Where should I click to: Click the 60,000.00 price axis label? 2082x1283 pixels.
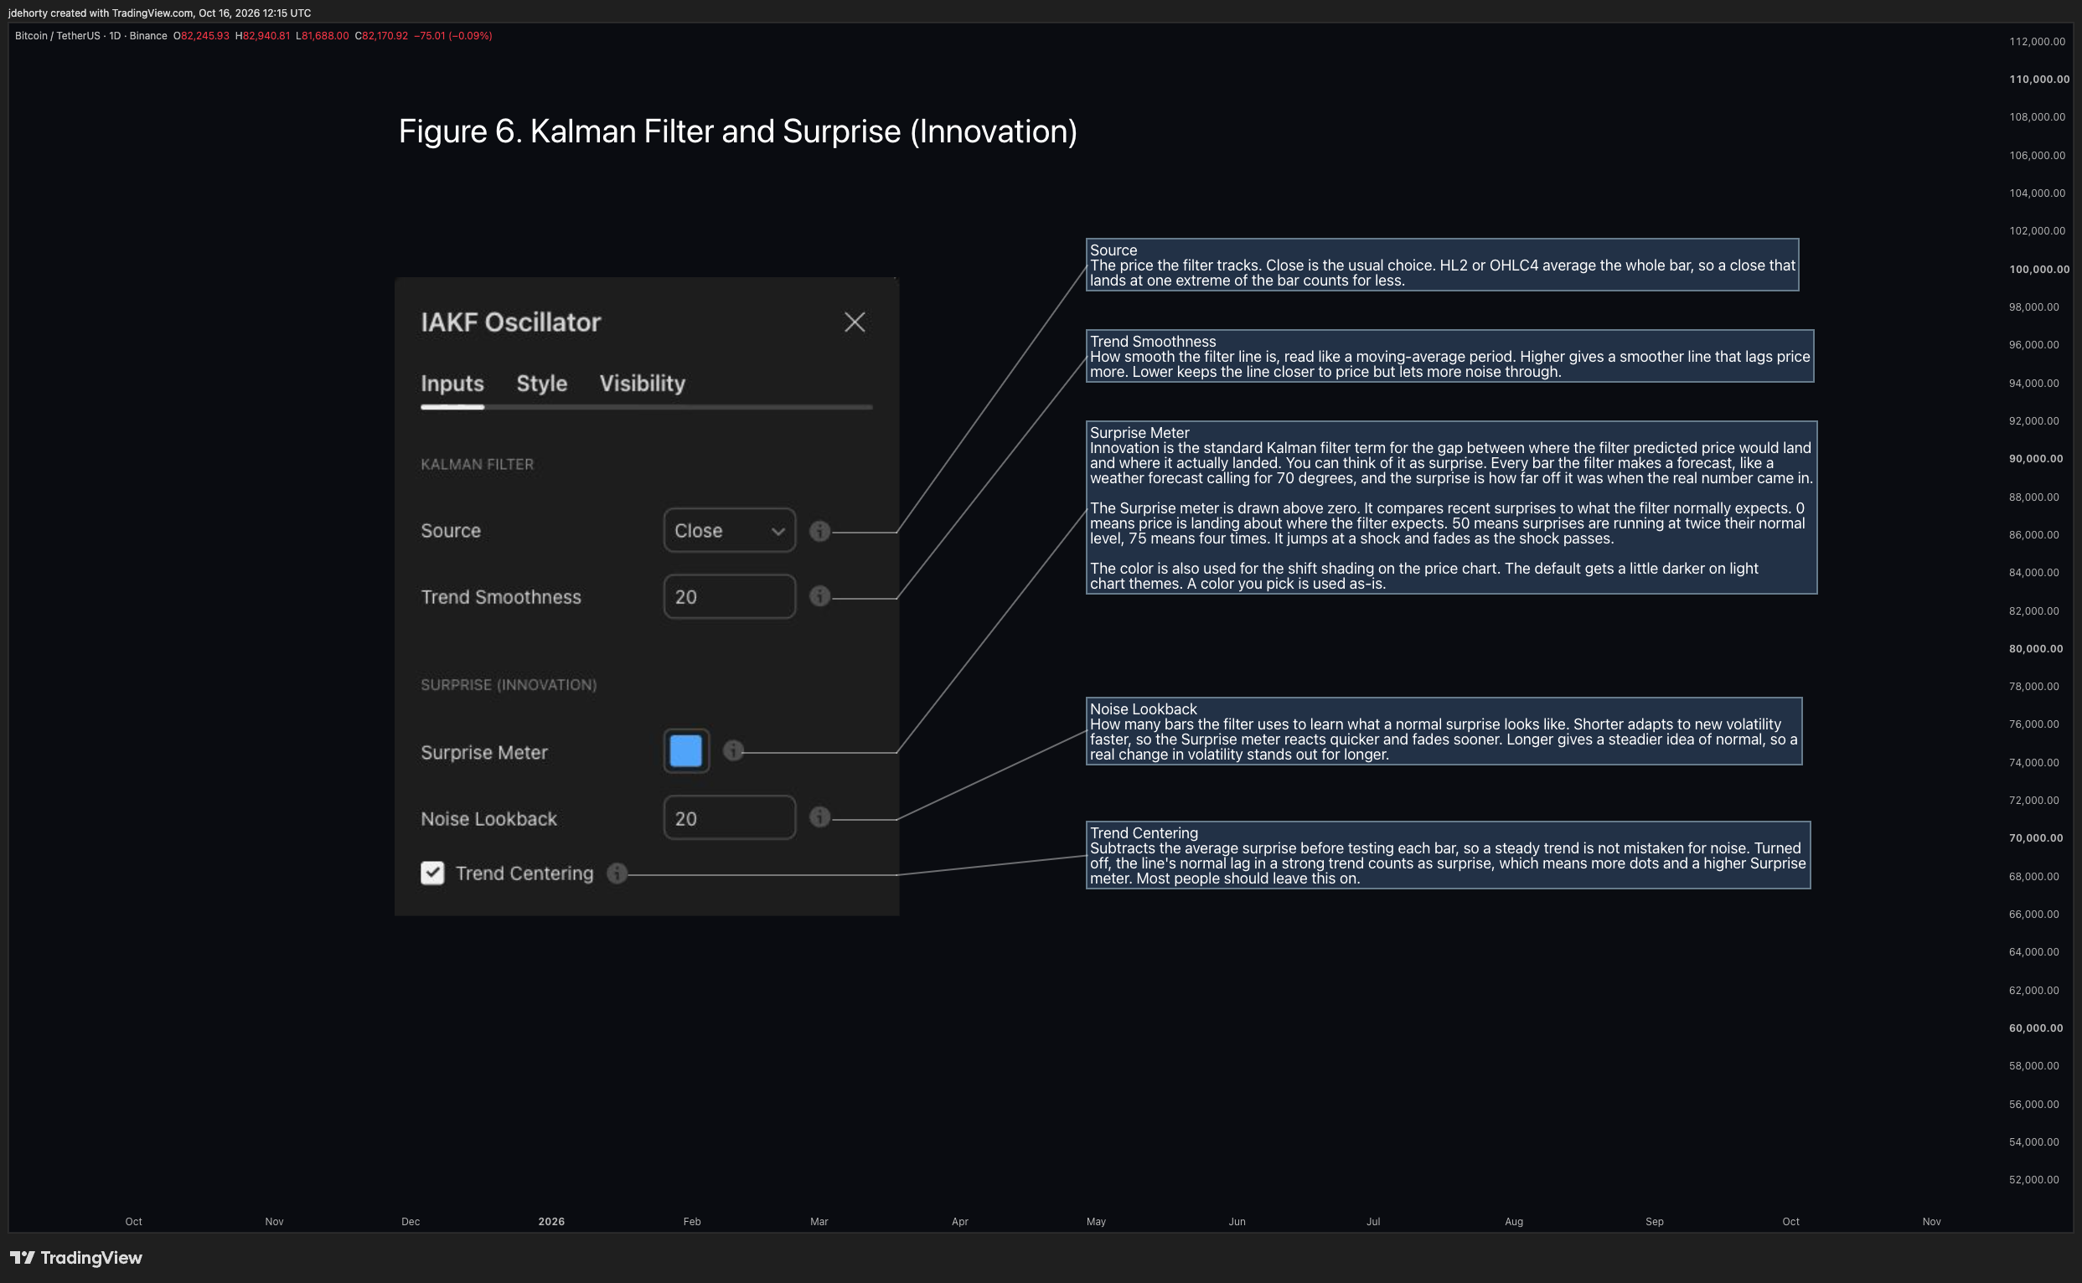[x=2035, y=1028]
